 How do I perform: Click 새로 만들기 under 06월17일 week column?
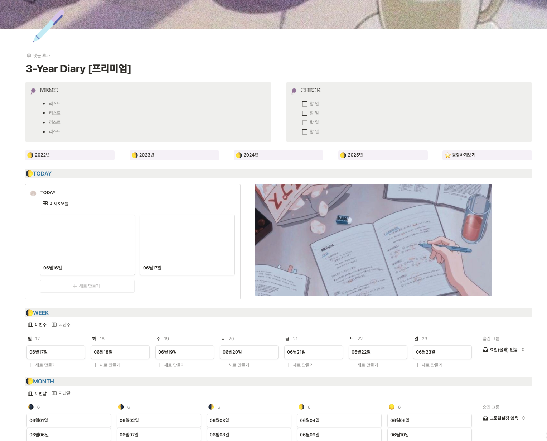tap(42, 365)
